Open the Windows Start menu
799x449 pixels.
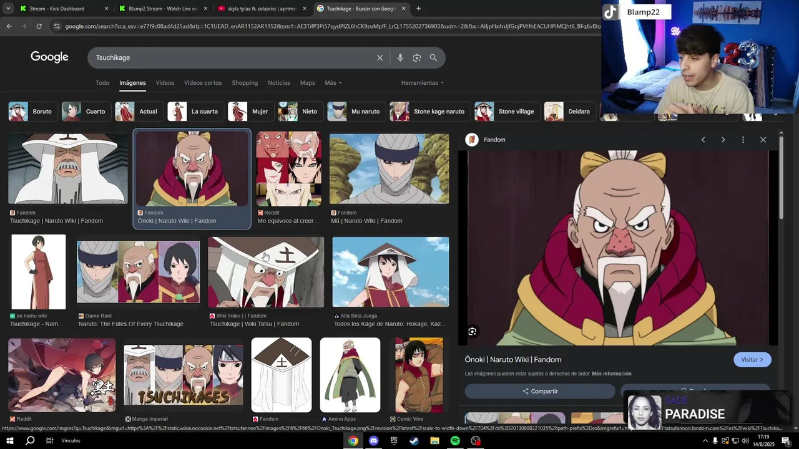10,441
